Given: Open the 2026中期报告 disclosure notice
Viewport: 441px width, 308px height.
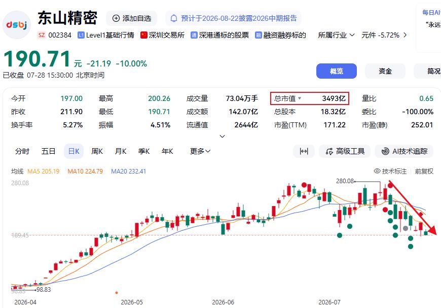Looking at the screenshot, I should coord(234,18).
